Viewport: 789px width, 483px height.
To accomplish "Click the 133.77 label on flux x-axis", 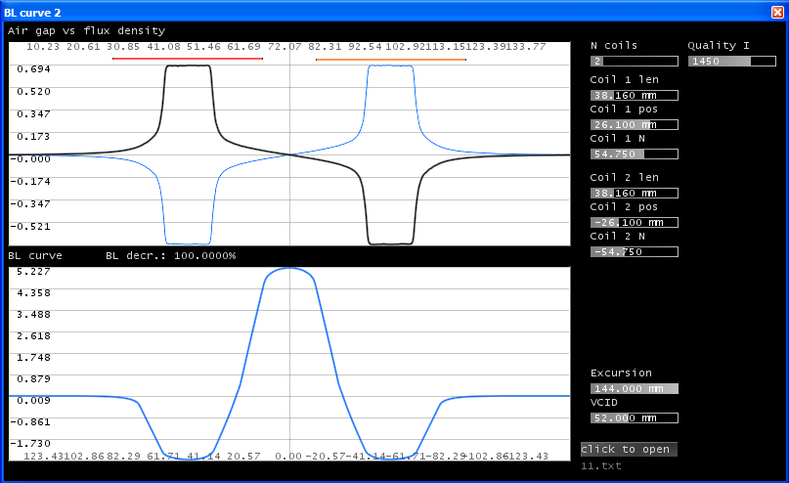I will click(x=526, y=47).
